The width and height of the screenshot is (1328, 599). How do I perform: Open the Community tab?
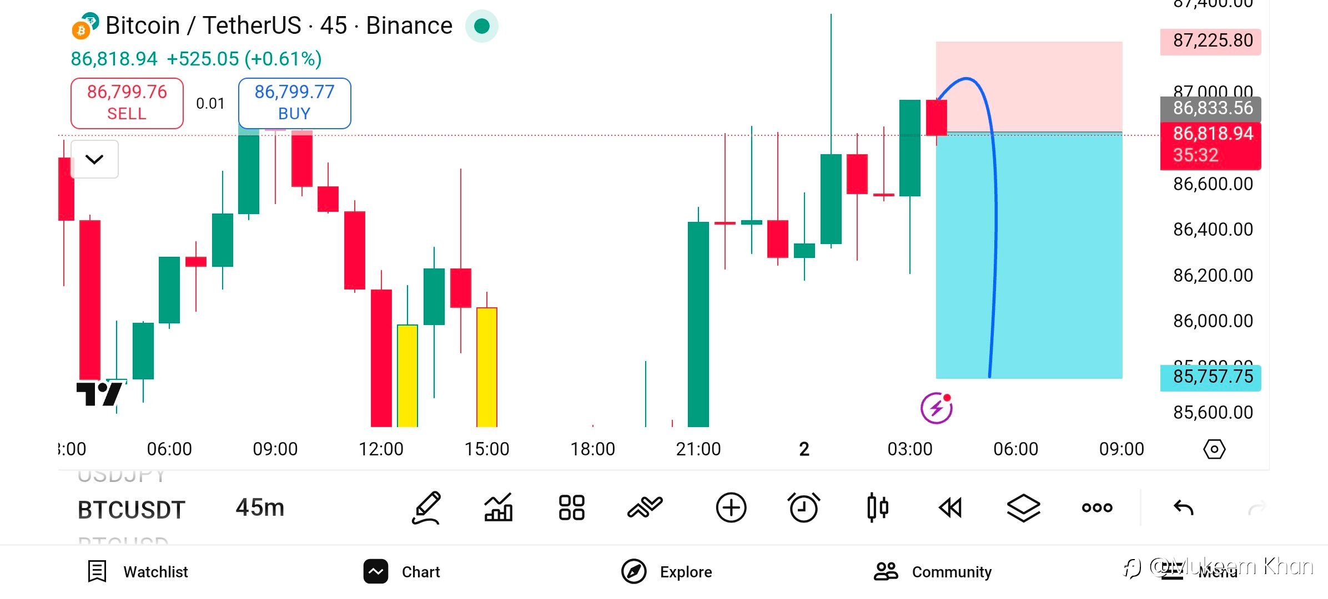(933, 572)
